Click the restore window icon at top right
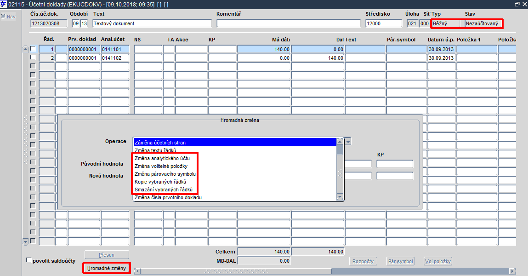The width and height of the screenshot is (528, 276). pos(517,4)
